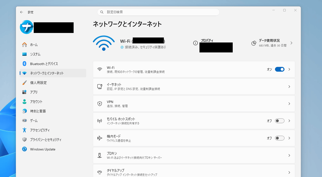Image resolution: width=322 pixels, height=177 pixels.
Task: Expand the イーサネット settings chevron
Action: pos(289,86)
